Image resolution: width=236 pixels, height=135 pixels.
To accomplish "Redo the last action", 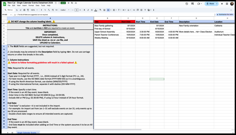I will point(20,10).
